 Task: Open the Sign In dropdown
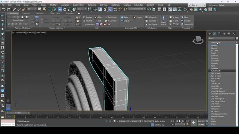pyautogui.click(x=197, y=5)
